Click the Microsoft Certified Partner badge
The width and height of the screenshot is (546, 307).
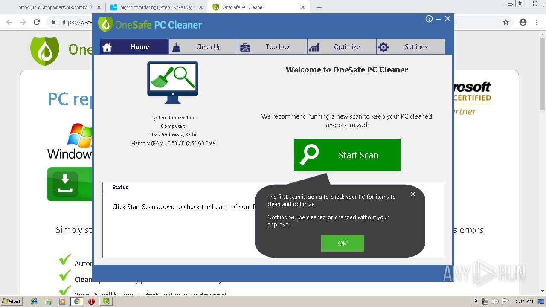(x=473, y=99)
